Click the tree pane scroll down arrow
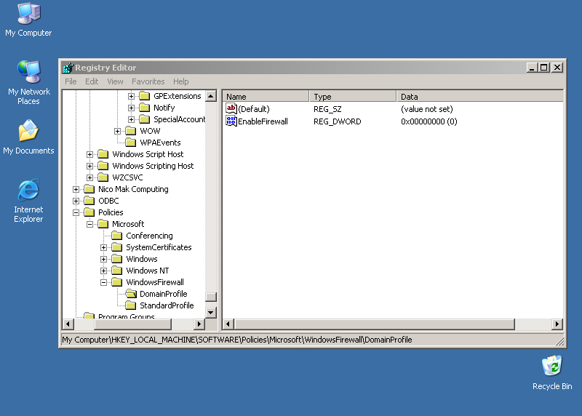Viewport: 582px width, 416px height. (x=211, y=313)
